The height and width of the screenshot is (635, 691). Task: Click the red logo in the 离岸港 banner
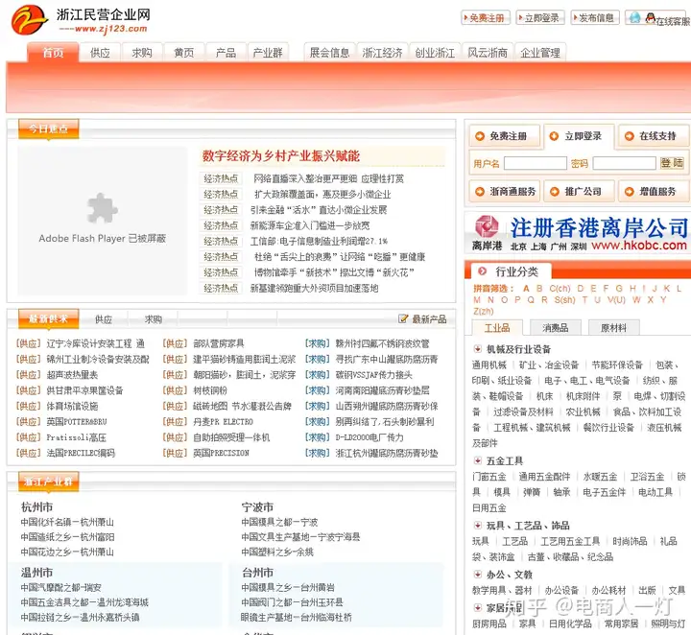click(x=487, y=226)
